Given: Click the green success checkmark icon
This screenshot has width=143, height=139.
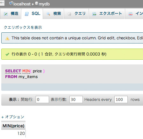Looking at the screenshot, I should click(x=7, y=54).
